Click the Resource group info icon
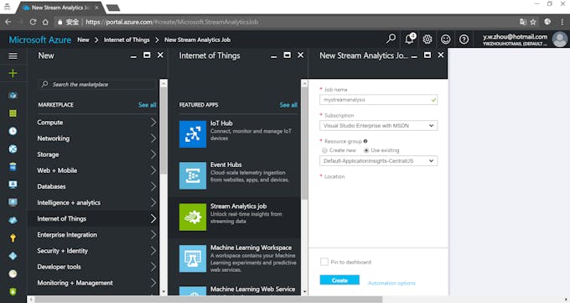Image resolution: width=570 pixels, height=303 pixels. click(365, 141)
